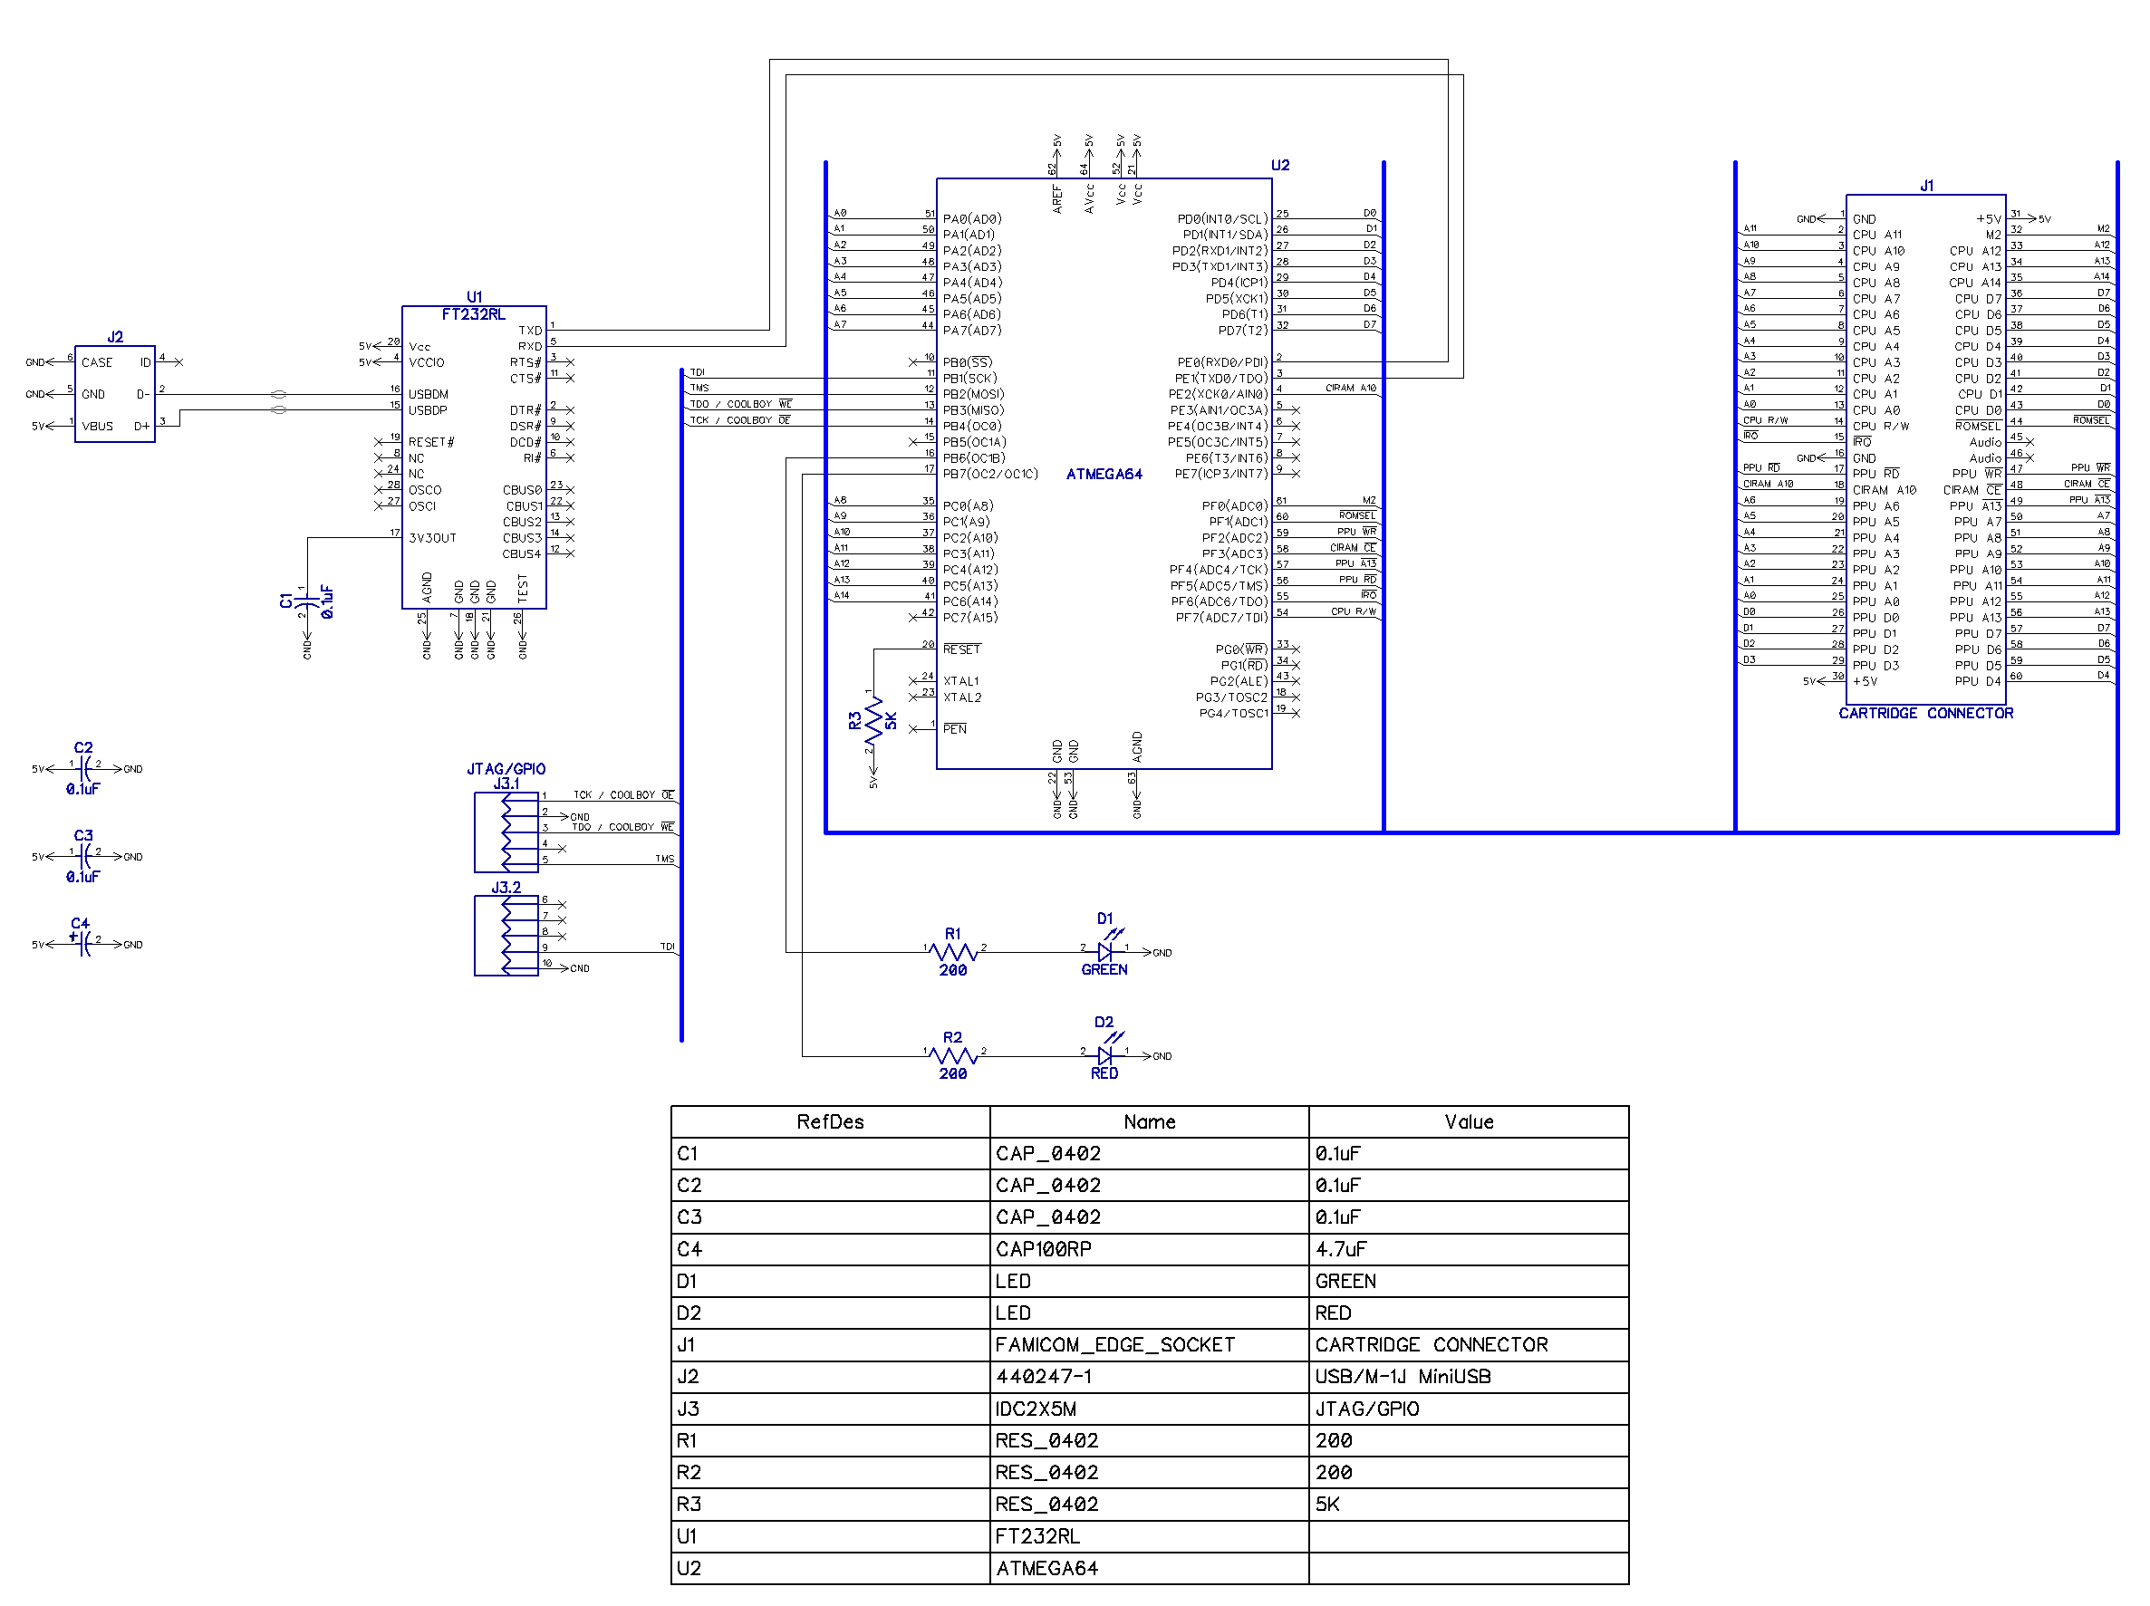The image size is (2150, 1606).
Task: Click the USBDP pin label on U1
Action: pyautogui.click(x=428, y=410)
